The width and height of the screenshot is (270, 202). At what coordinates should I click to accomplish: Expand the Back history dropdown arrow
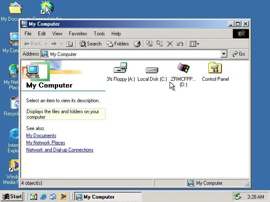tap(46, 44)
